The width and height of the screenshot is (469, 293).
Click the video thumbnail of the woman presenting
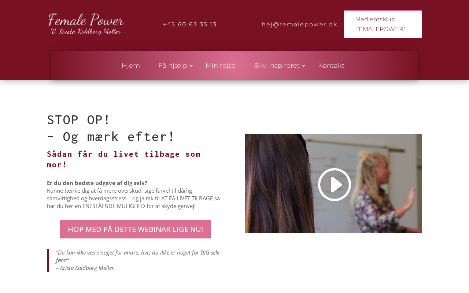[x=333, y=183]
